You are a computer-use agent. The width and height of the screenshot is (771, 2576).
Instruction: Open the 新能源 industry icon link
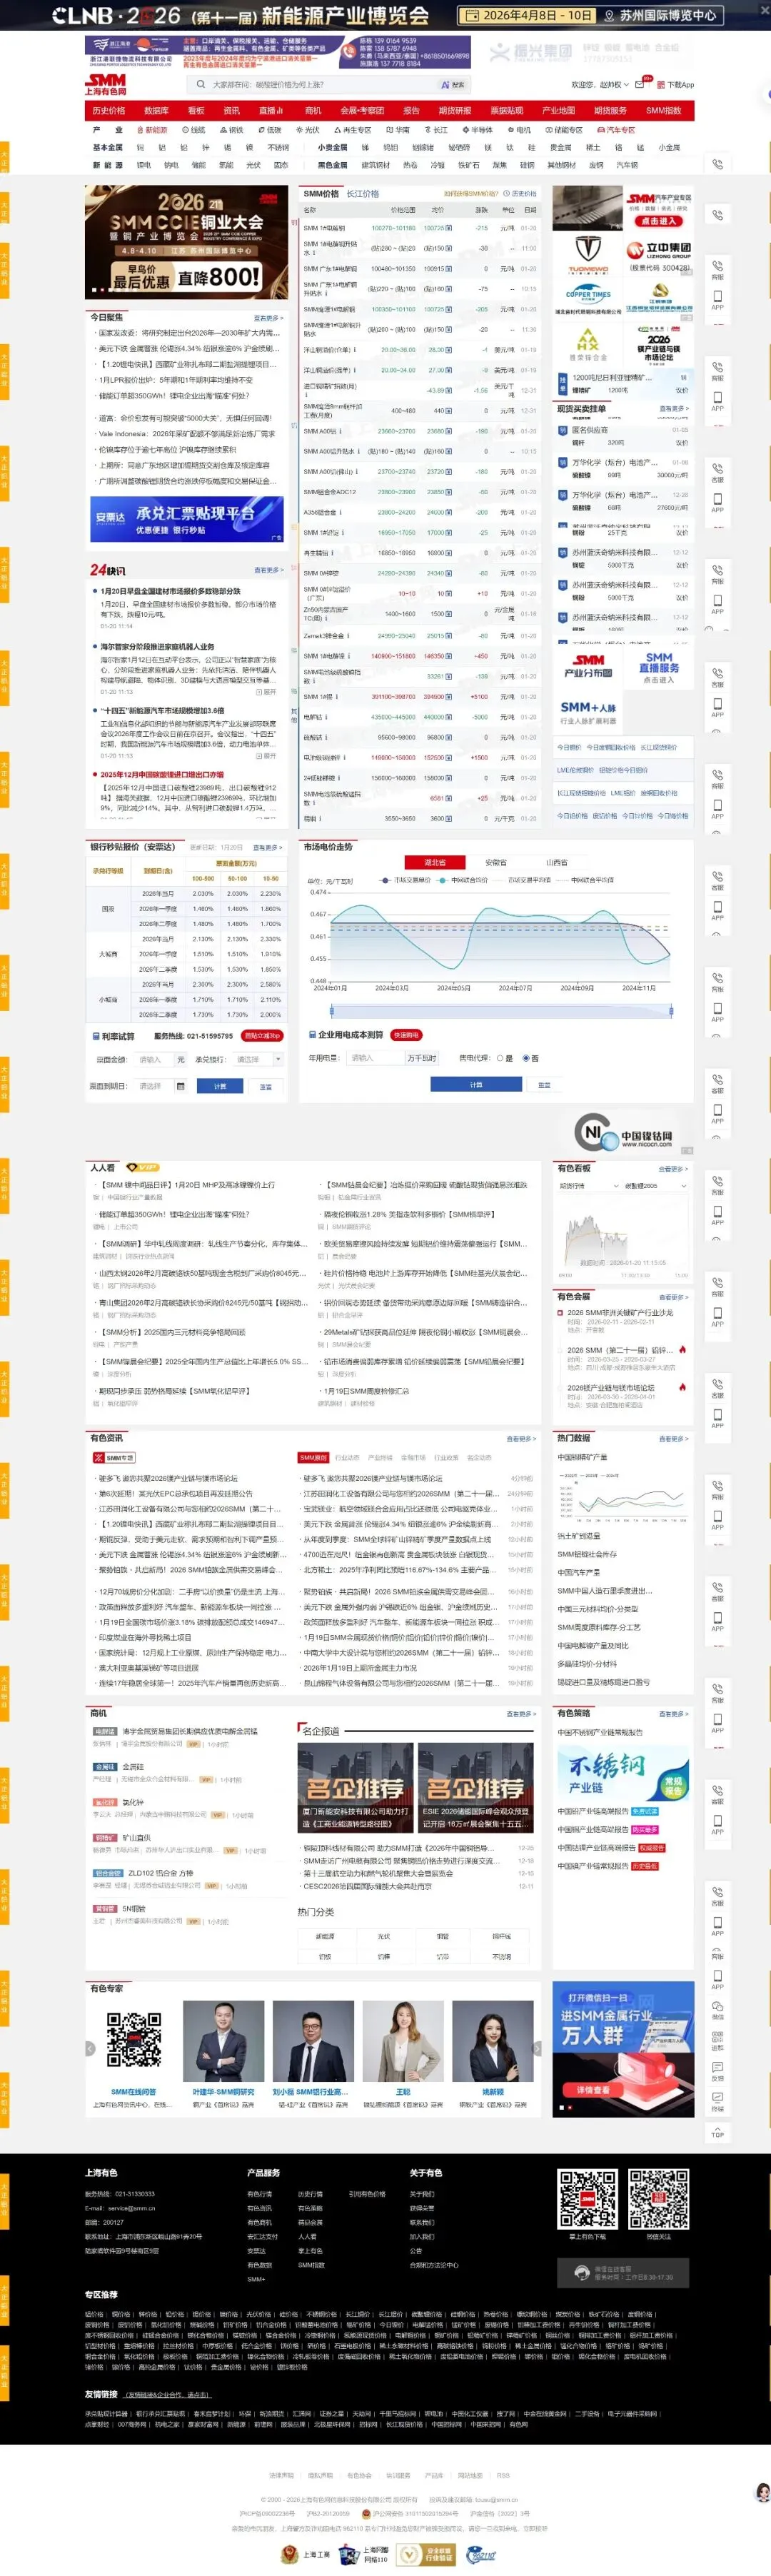click(151, 130)
